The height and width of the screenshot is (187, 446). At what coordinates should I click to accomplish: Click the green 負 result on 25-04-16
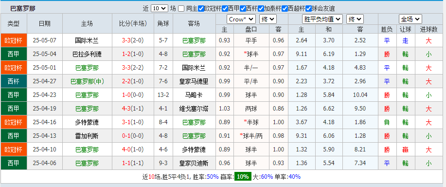tap(387, 122)
